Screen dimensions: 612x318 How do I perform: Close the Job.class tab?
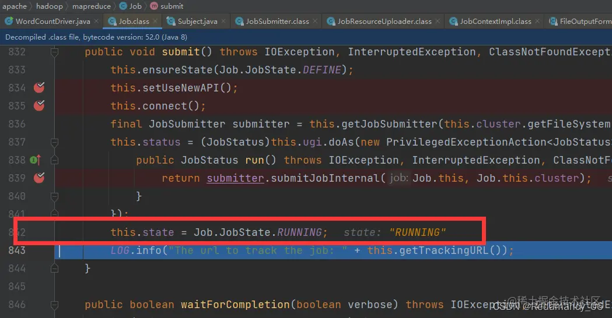tap(155, 21)
